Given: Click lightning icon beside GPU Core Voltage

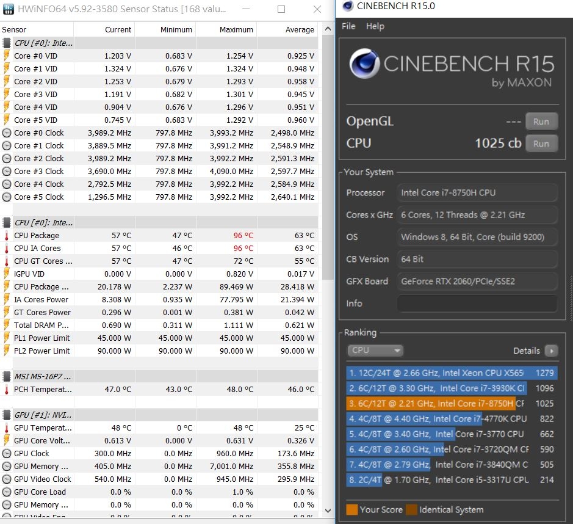Looking at the screenshot, I should pos(7,440).
